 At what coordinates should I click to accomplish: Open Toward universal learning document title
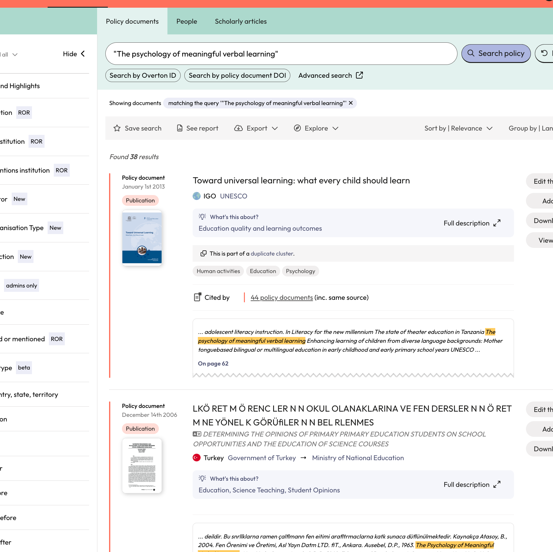[301, 180]
